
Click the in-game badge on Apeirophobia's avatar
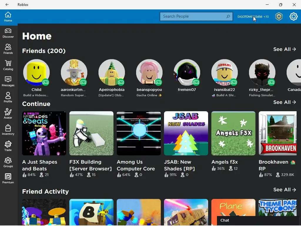(x=121, y=82)
